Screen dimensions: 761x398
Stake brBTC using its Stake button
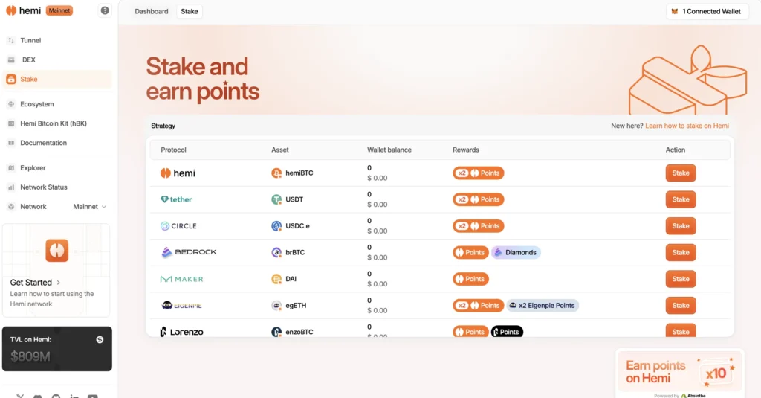pyautogui.click(x=681, y=252)
